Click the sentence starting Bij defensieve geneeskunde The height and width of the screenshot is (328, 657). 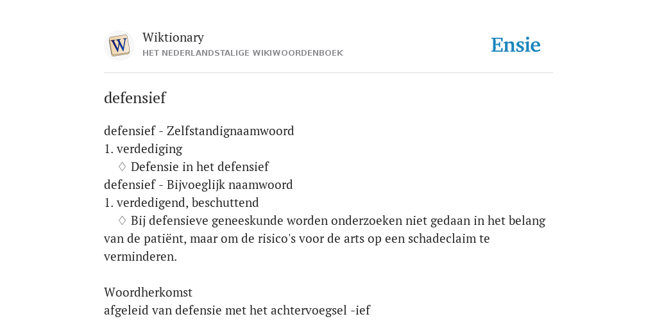[x=325, y=238]
